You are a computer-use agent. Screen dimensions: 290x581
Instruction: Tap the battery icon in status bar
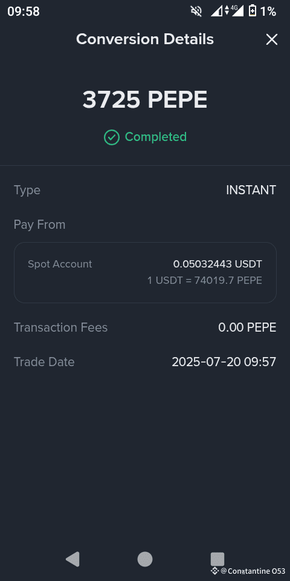click(253, 11)
